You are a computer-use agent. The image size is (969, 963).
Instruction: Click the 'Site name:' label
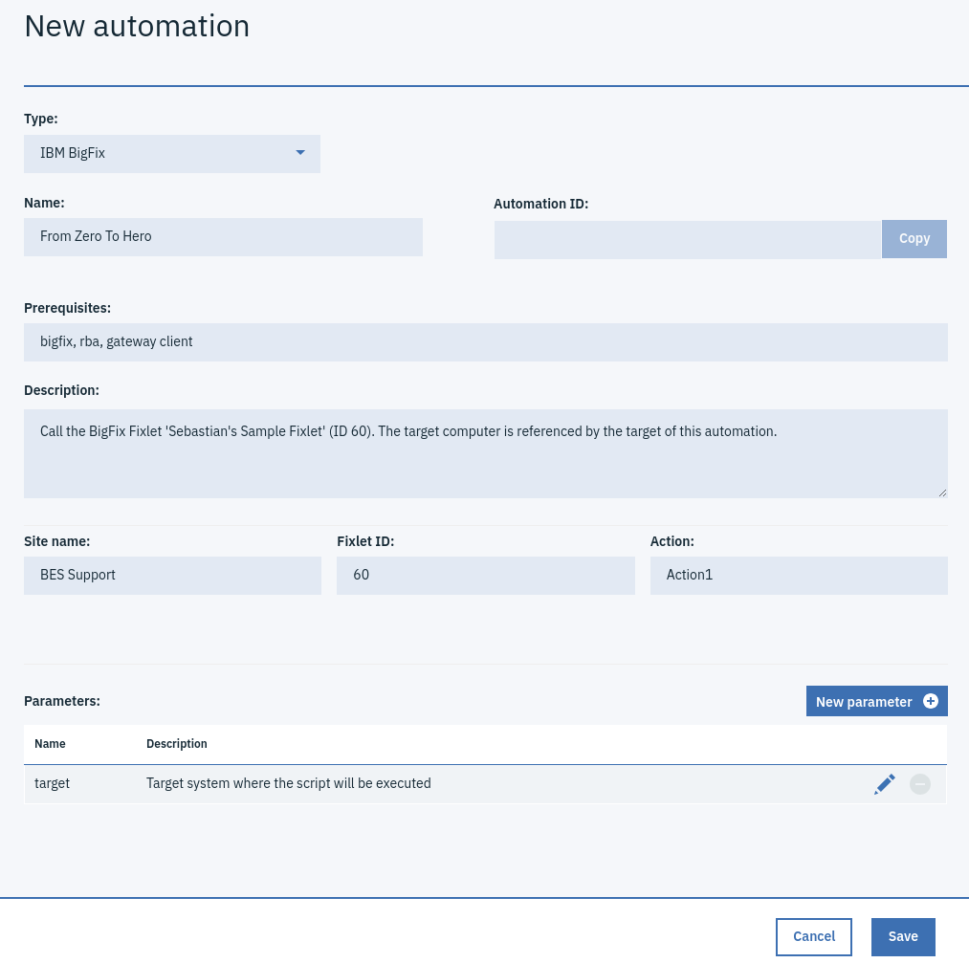(x=56, y=541)
